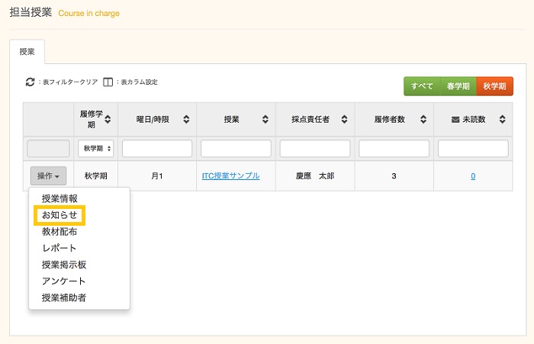Select レポート menu entry
Image resolution: width=534 pixels, height=344 pixels.
click(60, 248)
